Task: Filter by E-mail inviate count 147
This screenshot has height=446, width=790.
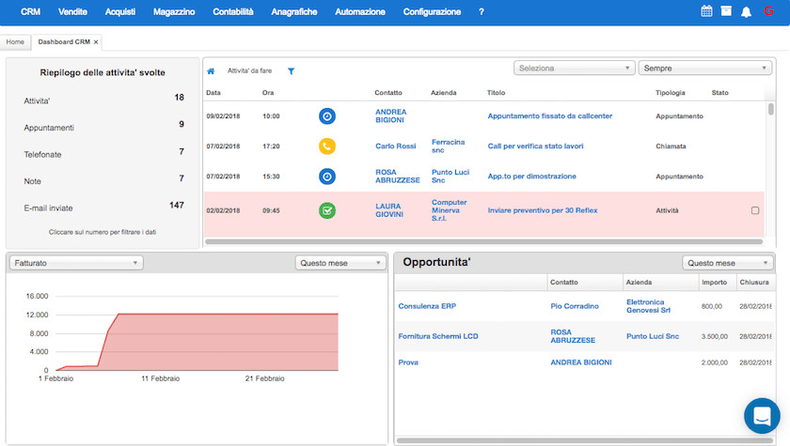Action: [x=176, y=205]
